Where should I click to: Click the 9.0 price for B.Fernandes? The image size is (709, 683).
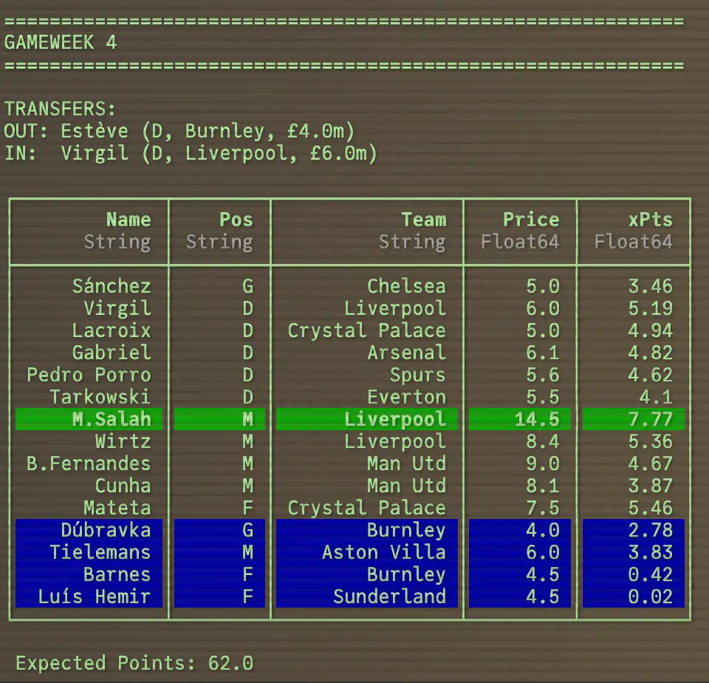(543, 463)
